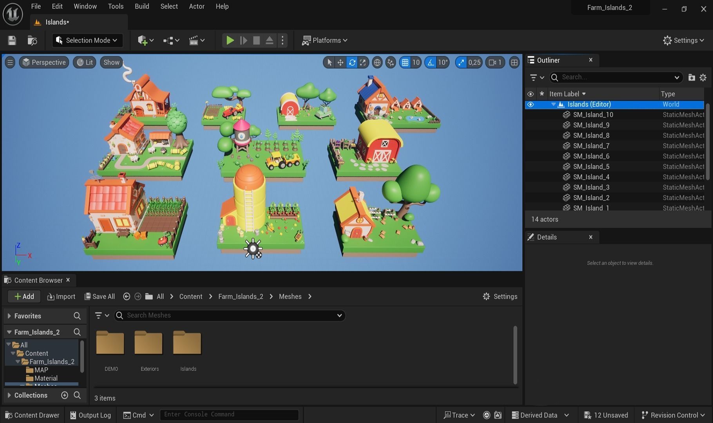Open the Build menu
Viewport: 713px width, 423px height.
(x=142, y=6)
